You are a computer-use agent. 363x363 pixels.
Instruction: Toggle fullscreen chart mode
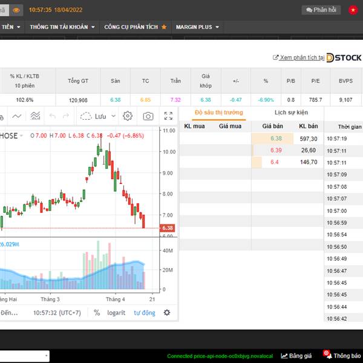pos(168,116)
